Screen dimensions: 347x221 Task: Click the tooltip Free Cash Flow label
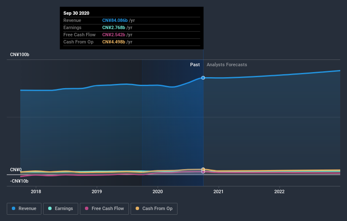point(79,35)
